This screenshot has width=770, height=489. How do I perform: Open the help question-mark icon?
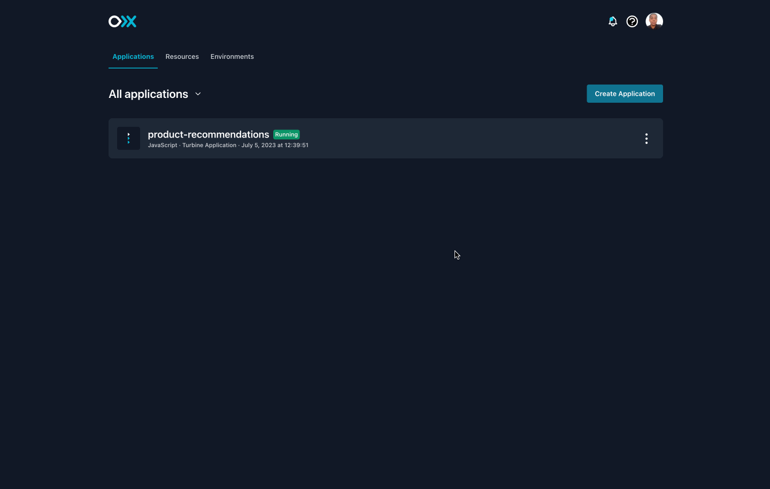pyautogui.click(x=632, y=21)
